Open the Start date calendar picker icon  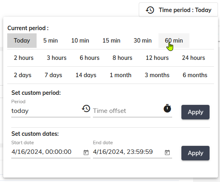(x=86, y=152)
